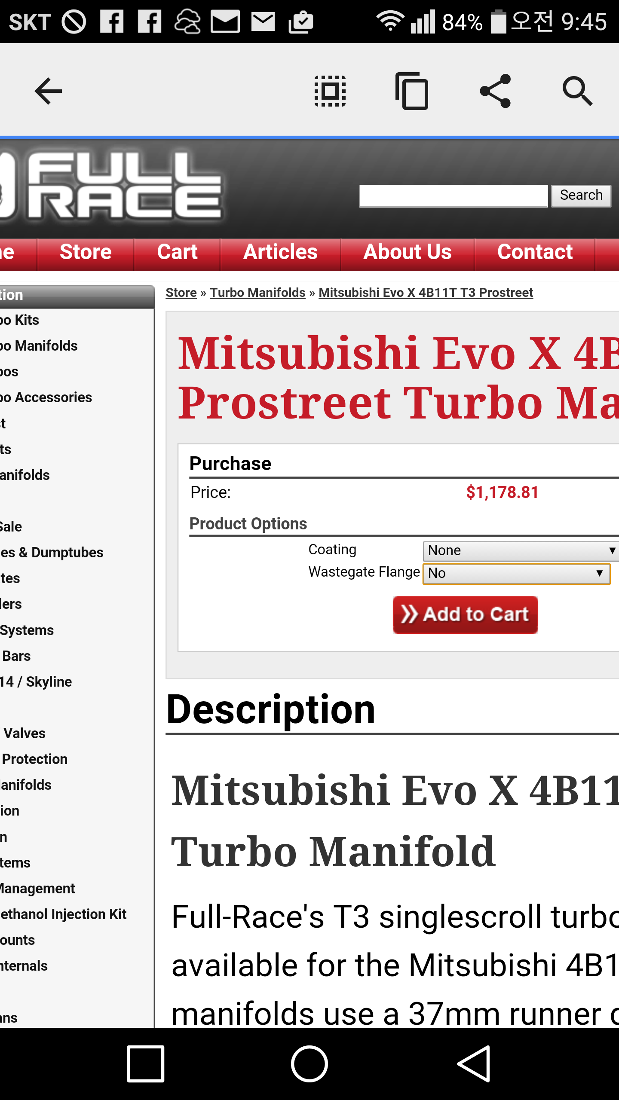Image resolution: width=619 pixels, height=1100 pixels.
Task: Tap the select-region dashed square icon
Action: pyautogui.click(x=330, y=91)
